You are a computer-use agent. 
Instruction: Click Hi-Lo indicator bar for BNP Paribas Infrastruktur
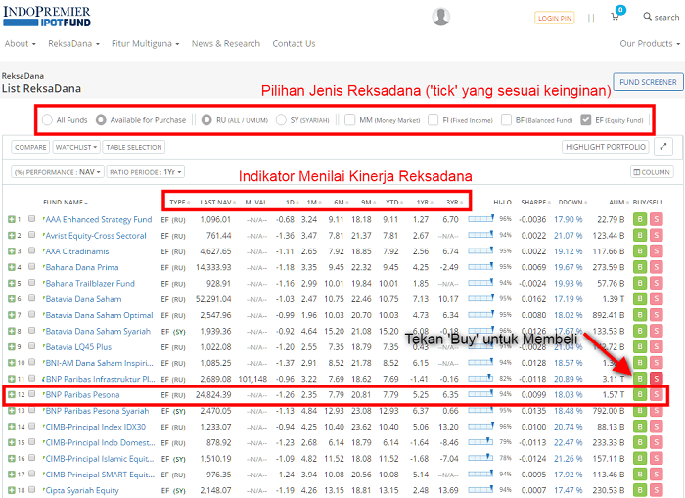click(x=481, y=378)
